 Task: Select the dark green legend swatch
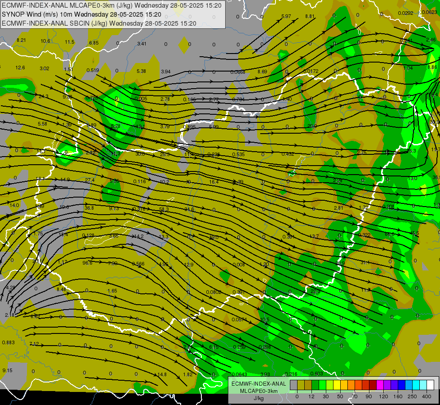point(315,385)
